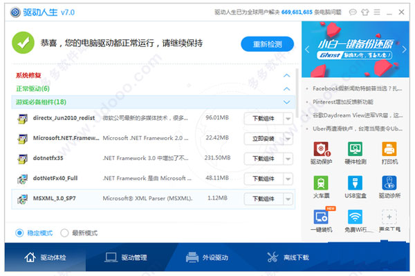Image resolution: width=415 pixels, height=276 pixels.
Task: Launch 一键装机 install tool
Action: click(x=321, y=217)
